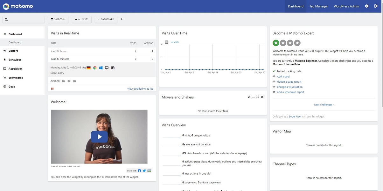Open the settings gear in the top bar
The height and width of the screenshot is (191, 383).
(367, 6)
